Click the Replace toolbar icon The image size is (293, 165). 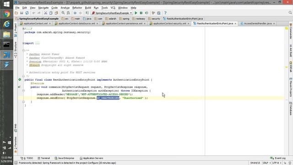[x=68, y=13]
